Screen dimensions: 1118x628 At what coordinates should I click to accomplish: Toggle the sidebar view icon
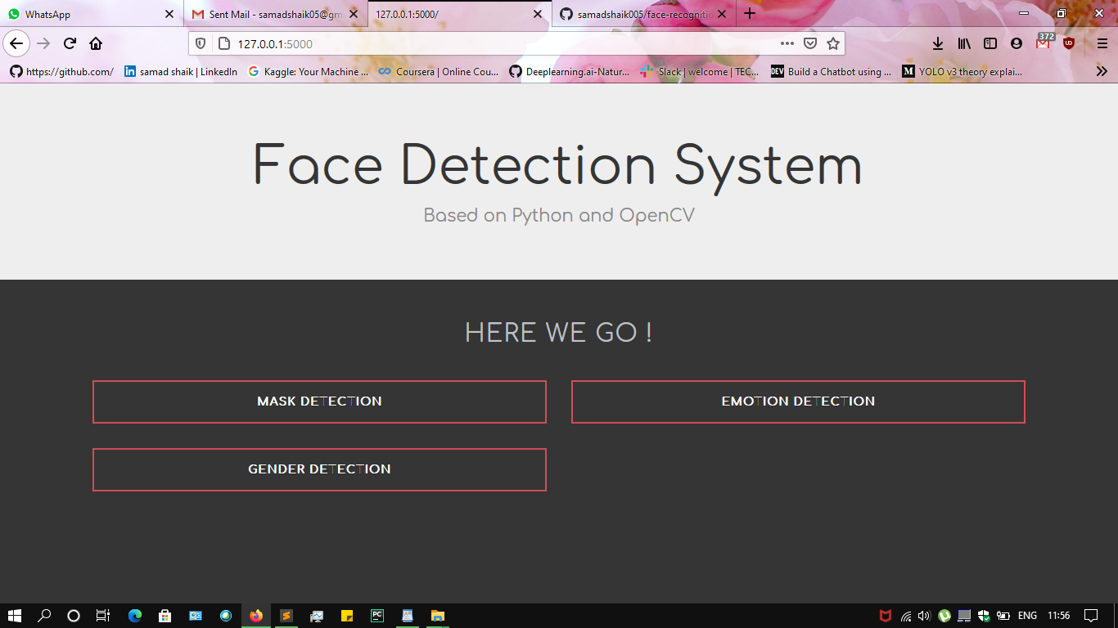990,43
